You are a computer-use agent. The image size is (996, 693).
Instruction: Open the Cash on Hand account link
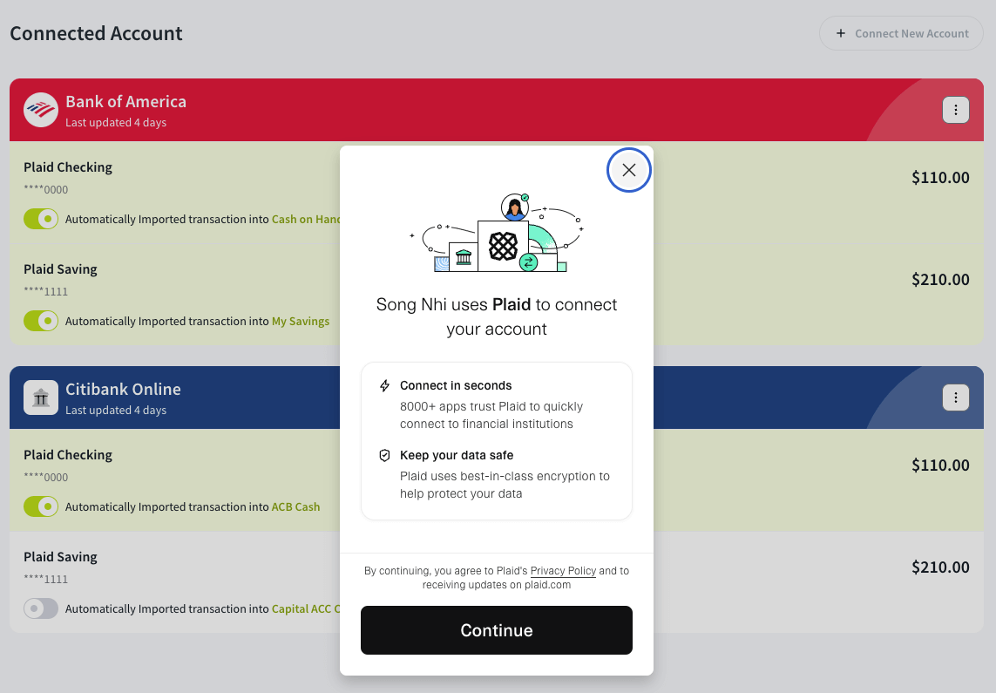pyautogui.click(x=306, y=219)
